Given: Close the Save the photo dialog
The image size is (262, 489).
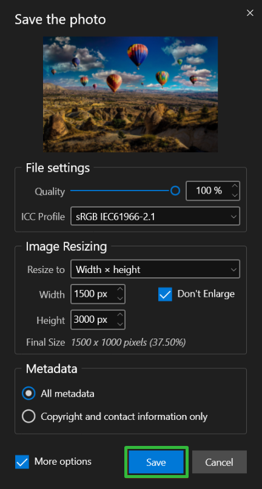Looking at the screenshot, I should [x=250, y=13].
